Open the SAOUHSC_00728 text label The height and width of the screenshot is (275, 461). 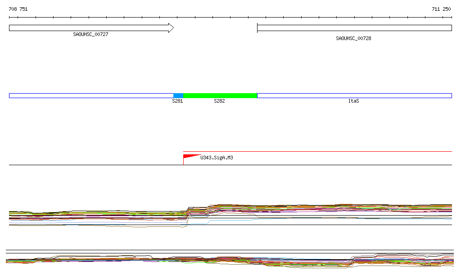(353, 39)
